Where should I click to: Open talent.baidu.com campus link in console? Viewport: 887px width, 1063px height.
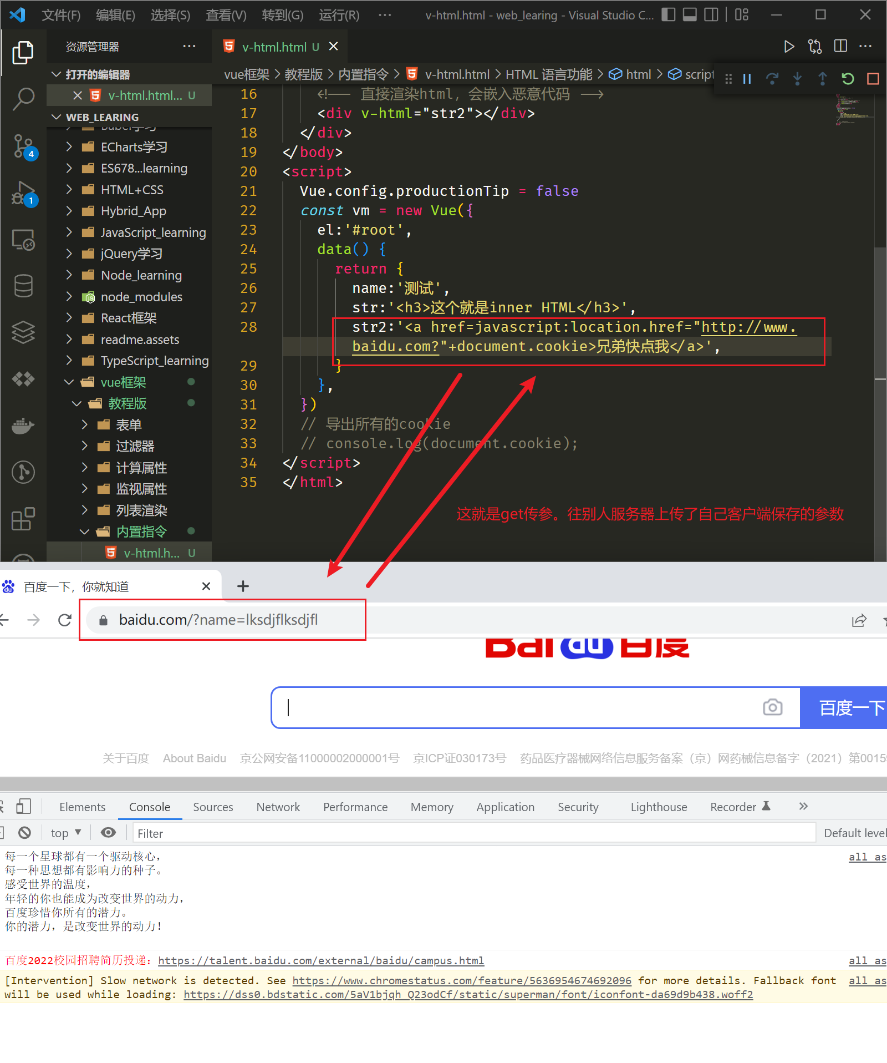(321, 960)
